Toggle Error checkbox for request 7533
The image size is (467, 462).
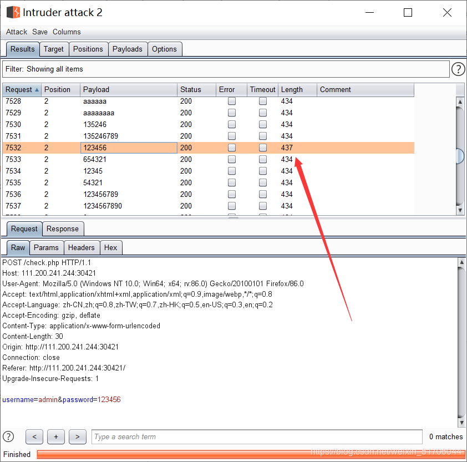click(232, 159)
